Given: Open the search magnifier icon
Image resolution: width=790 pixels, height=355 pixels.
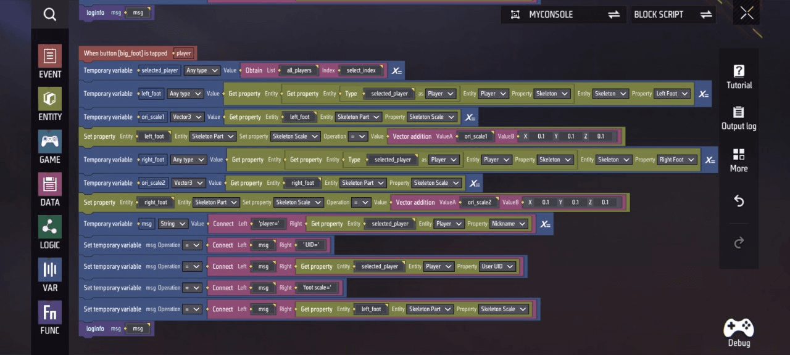Looking at the screenshot, I should pyautogui.click(x=50, y=14).
